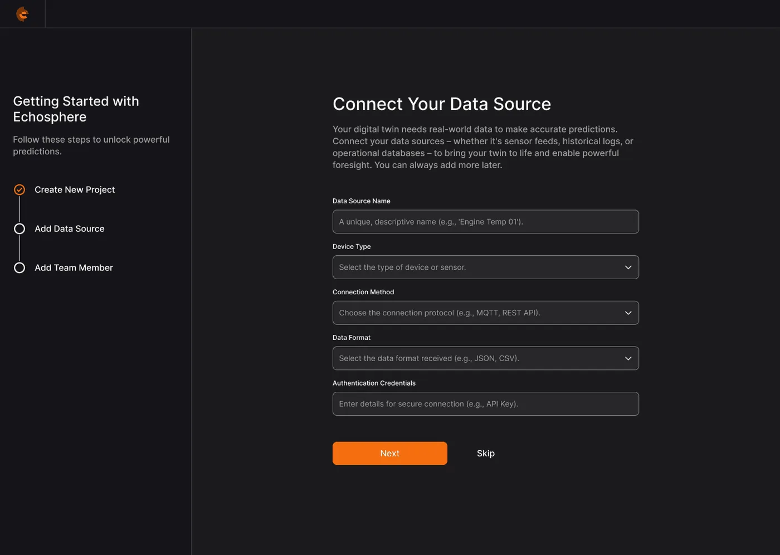The width and height of the screenshot is (780, 555).
Task: Click the Data Format chevron arrow
Action: tap(628, 358)
